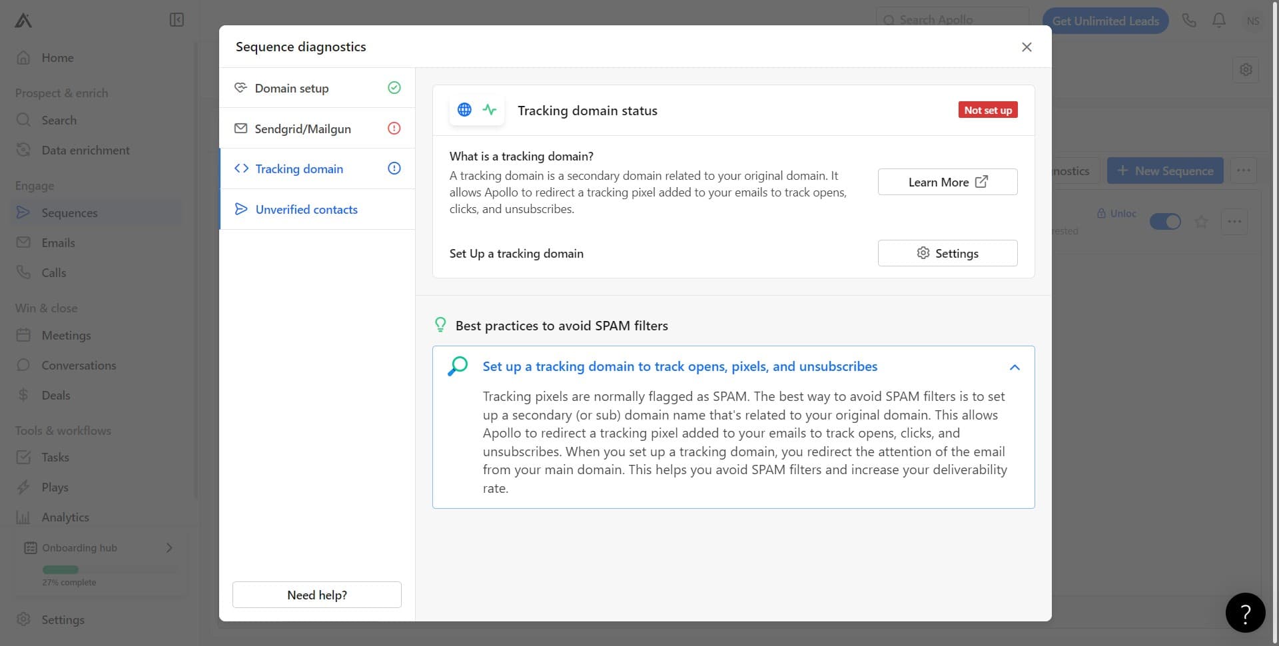Open the more options menu beside New Sequence
Viewport: 1279px width, 646px height.
(1243, 170)
